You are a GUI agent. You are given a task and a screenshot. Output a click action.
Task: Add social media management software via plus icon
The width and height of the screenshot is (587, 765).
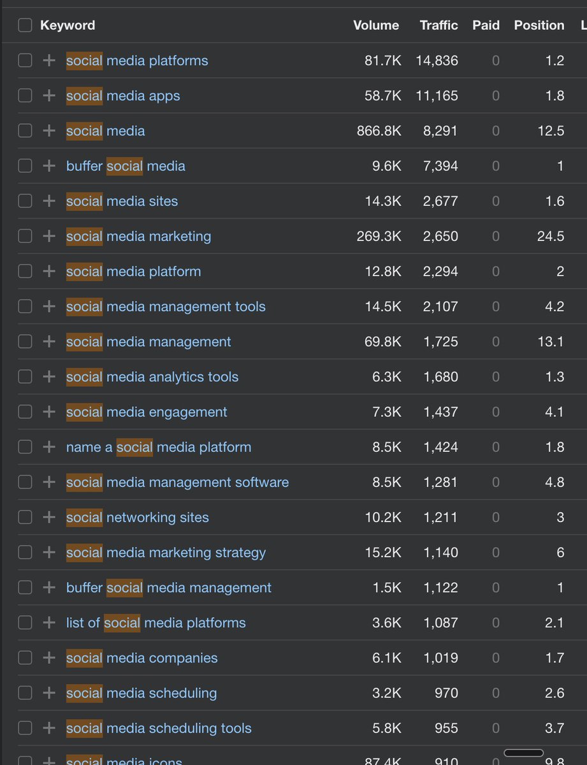(49, 482)
